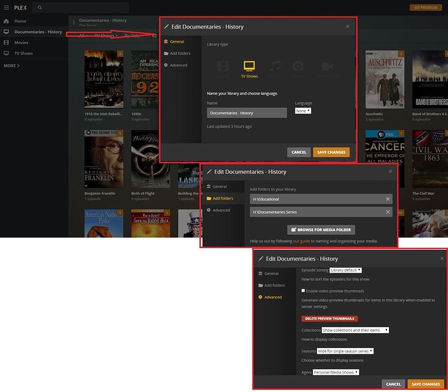Open the Benjamin Franklin poster
Image resolution: width=448 pixels, height=392 pixels.
click(x=104, y=159)
